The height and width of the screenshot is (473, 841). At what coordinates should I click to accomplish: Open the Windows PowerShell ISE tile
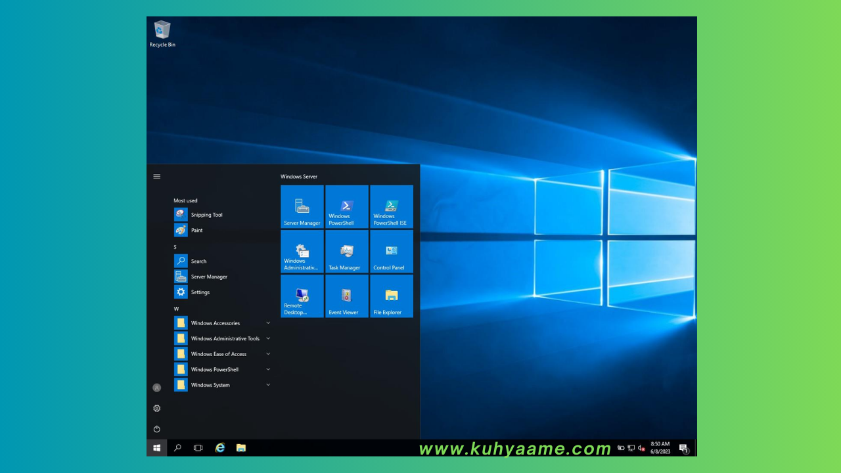(x=392, y=206)
